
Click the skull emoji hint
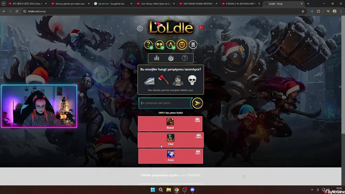[x=192, y=80]
